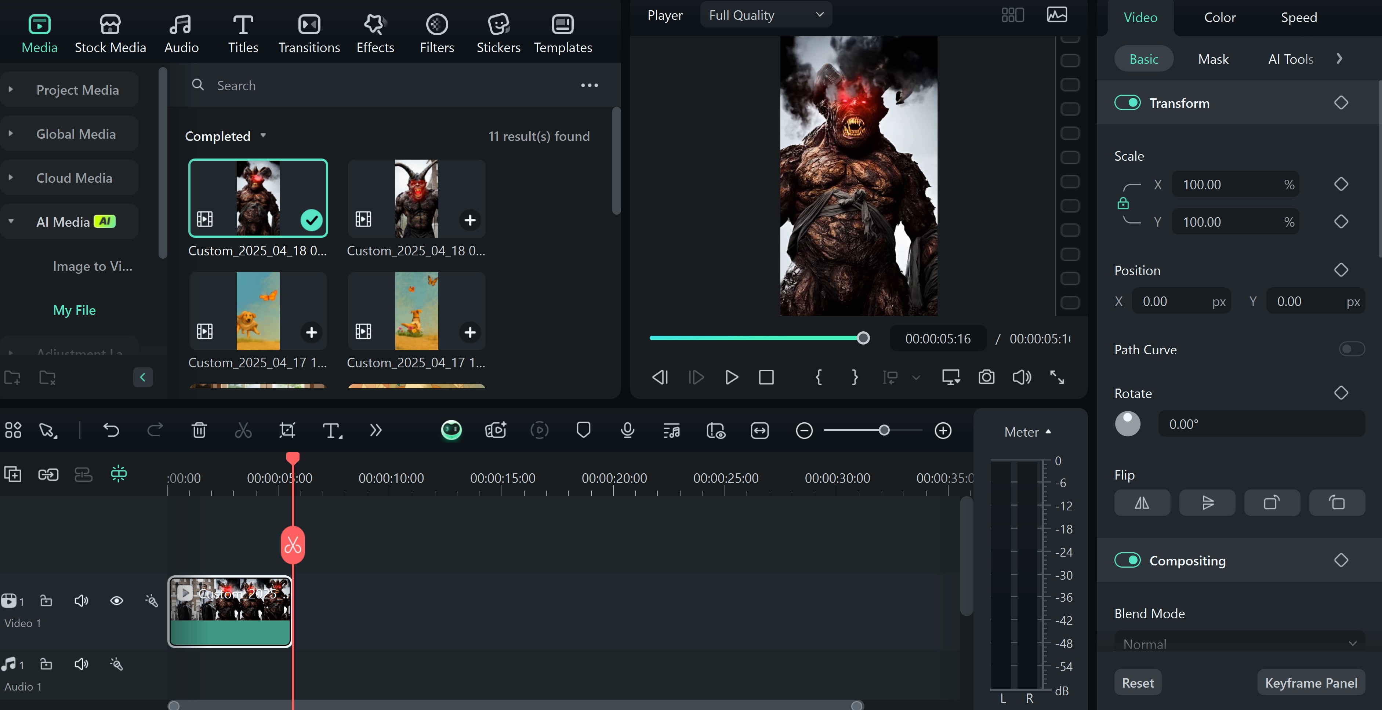Click the Reset button
Screen dimensions: 1382x710
point(1138,682)
